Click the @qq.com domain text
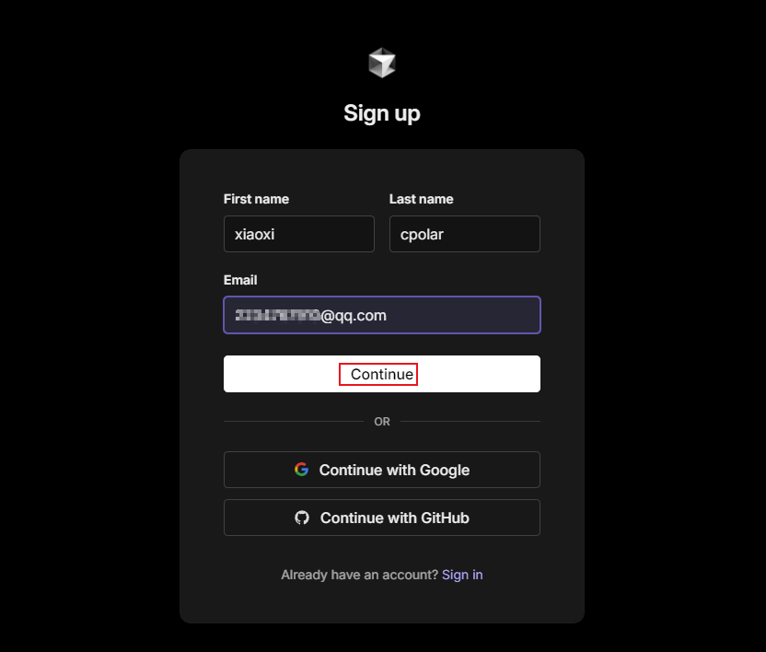This screenshot has width=766, height=652. click(x=353, y=315)
